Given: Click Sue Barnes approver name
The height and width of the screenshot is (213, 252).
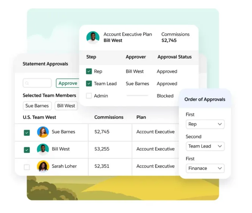Looking at the screenshot, I should pyautogui.click(x=138, y=84).
